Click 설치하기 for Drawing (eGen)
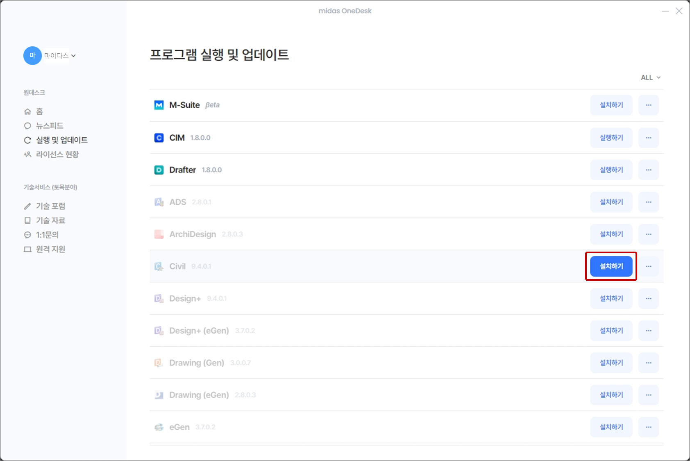Viewport: 690px width, 461px height. tap(611, 395)
